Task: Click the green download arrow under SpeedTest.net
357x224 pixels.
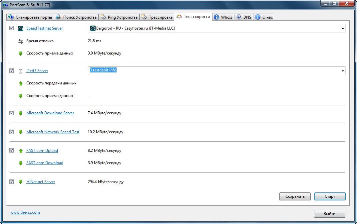Action: click(21, 54)
